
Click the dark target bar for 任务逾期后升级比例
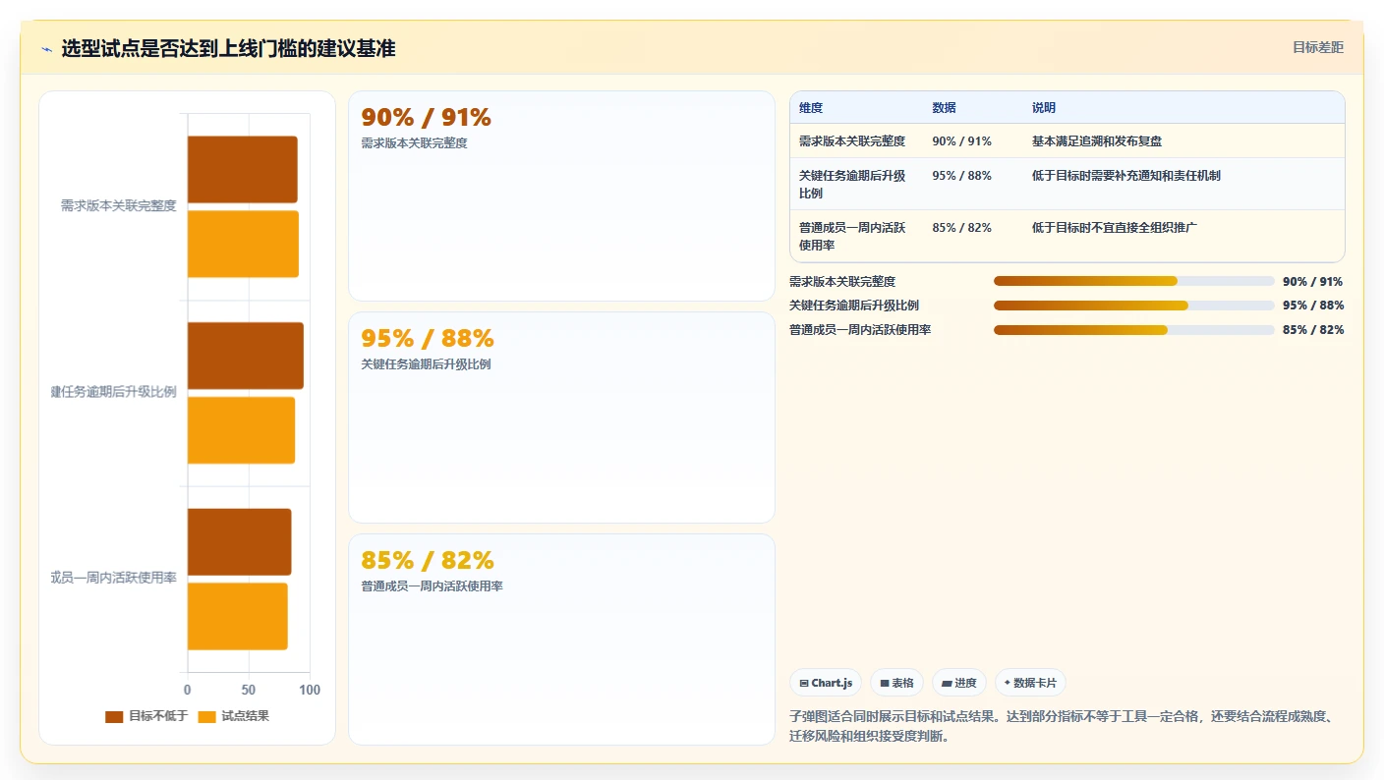click(246, 356)
